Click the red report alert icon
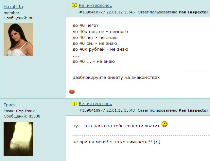 [x=72, y=92]
